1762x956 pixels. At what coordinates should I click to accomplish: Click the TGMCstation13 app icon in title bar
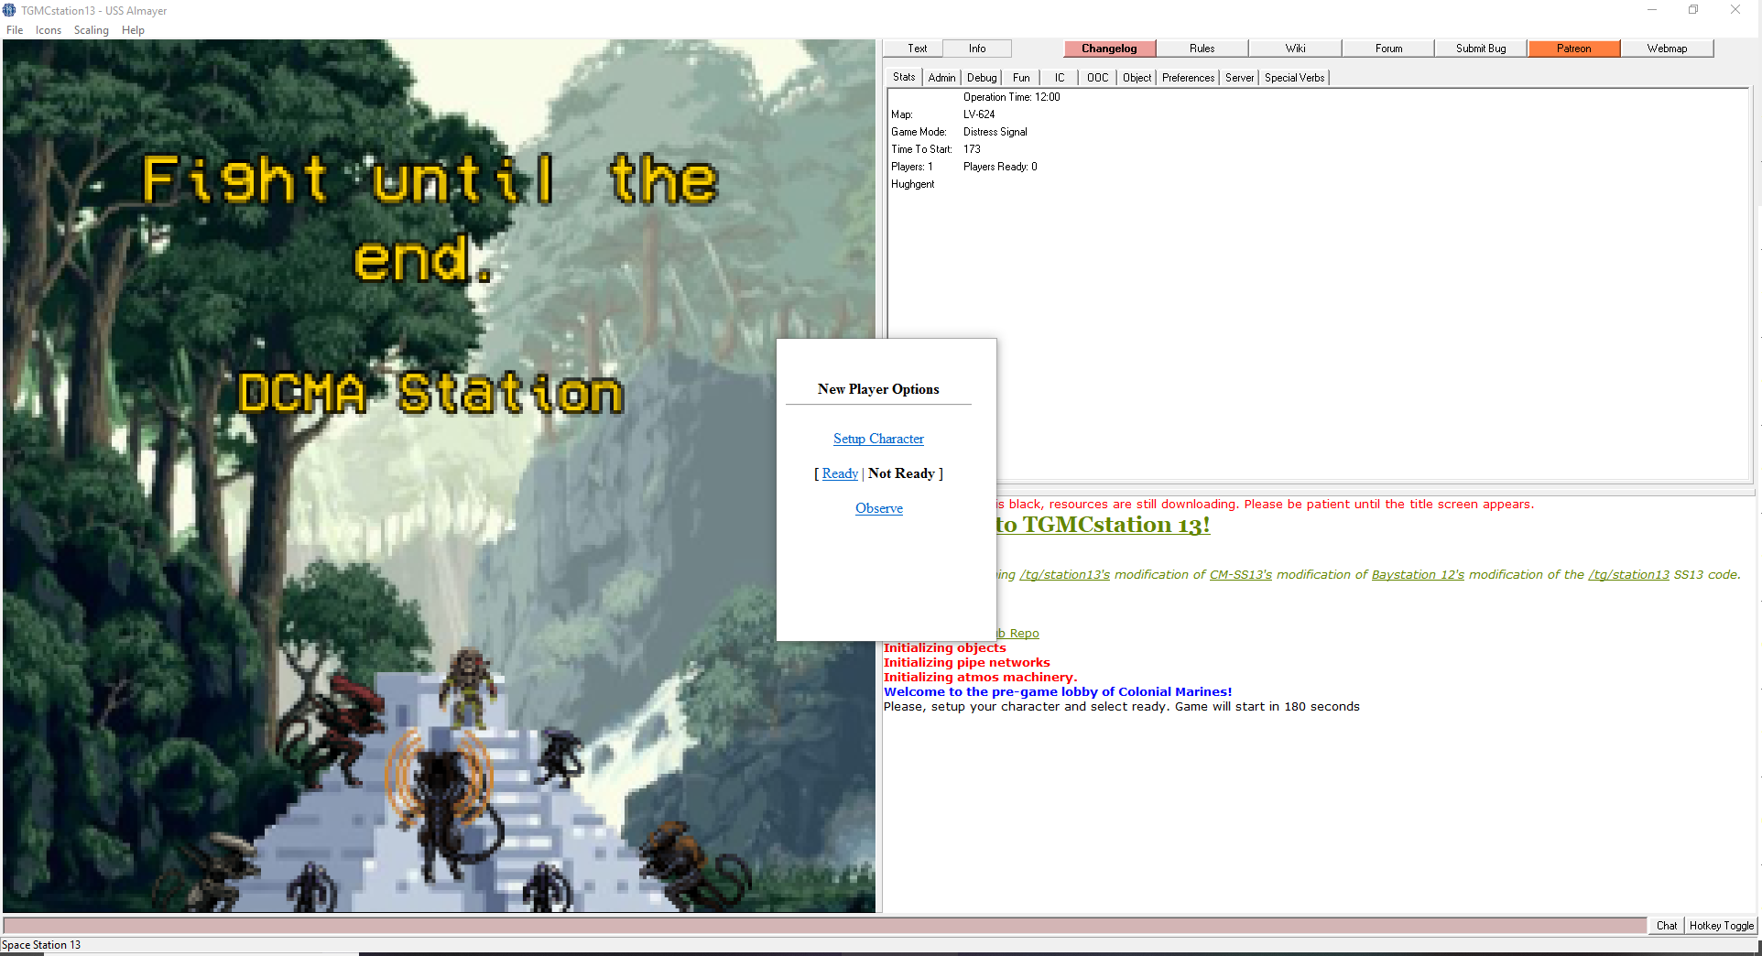coord(9,10)
